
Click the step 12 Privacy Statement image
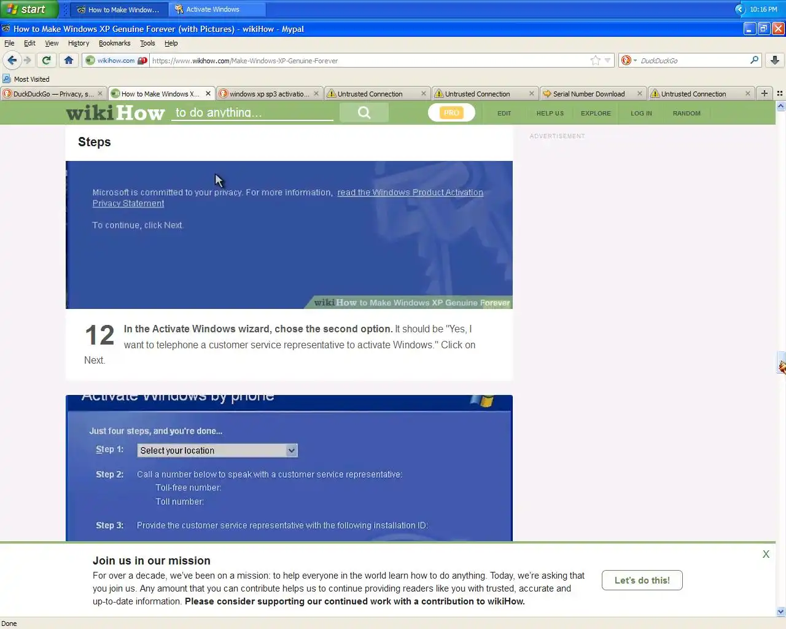pyautogui.click(x=289, y=235)
